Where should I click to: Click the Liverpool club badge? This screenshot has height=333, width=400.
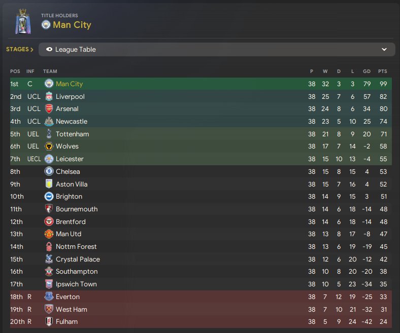[x=49, y=96]
